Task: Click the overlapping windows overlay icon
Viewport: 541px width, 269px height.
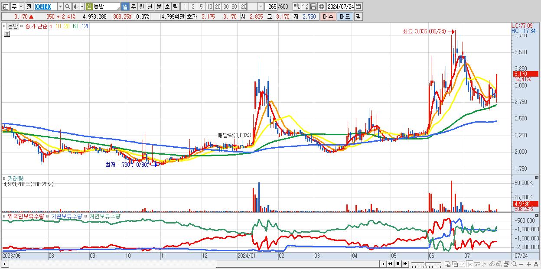Action: tap(455, 264)
